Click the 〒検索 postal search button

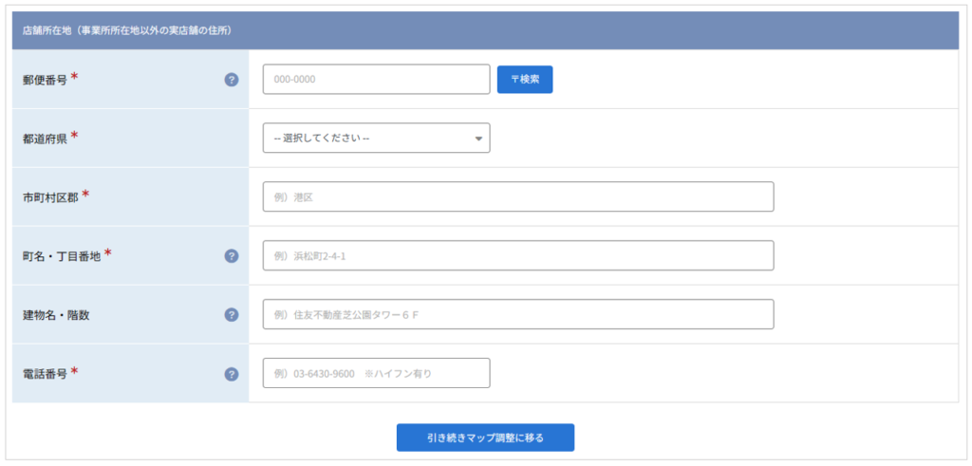[524, 80]
